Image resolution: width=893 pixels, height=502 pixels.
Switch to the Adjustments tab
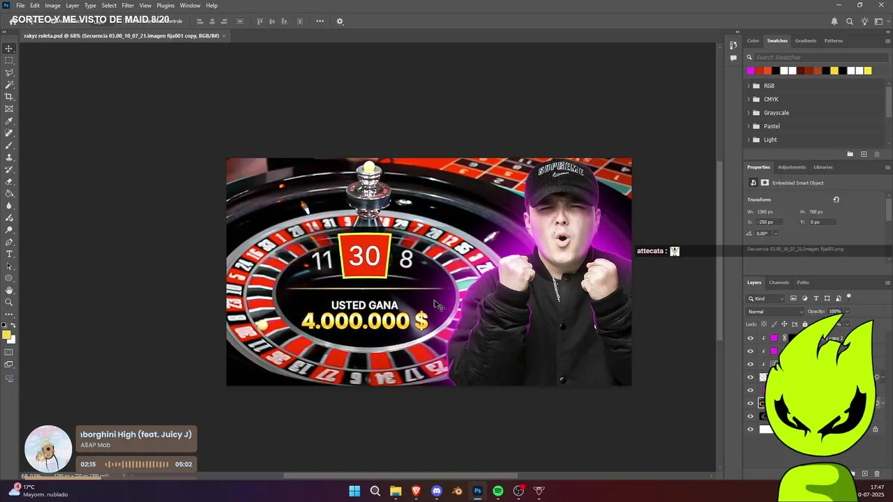792,167
